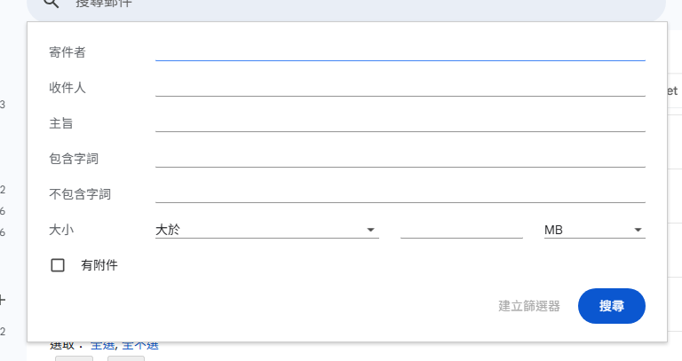Click the magnifier icon in the search bar
Screen dimensions: 682x361
click(51, 4)
